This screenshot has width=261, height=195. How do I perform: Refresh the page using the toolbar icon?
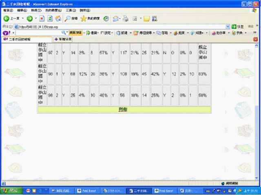click(x=50, y=19)
